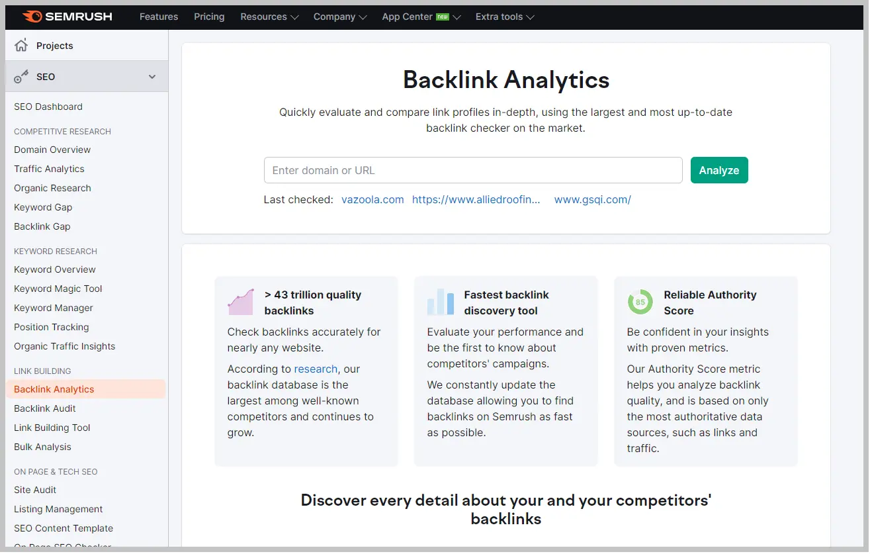This screenshot has width=870, height=554.
Task: Open SEO Dashboard
Action: 48,107
